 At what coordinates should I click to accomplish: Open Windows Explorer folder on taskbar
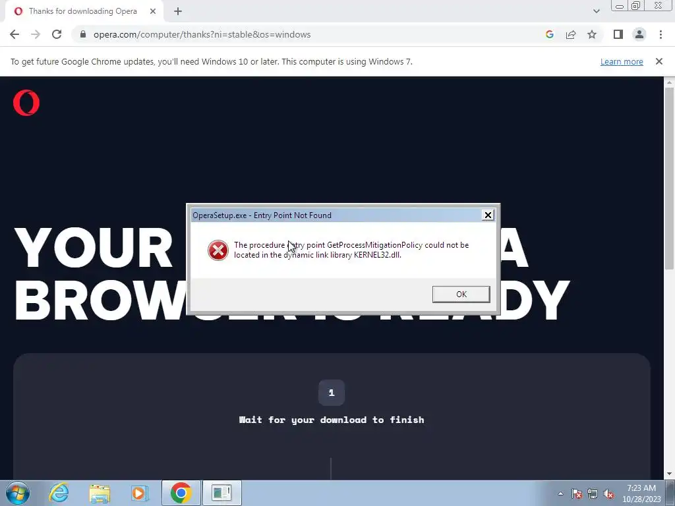click(100, 493)
